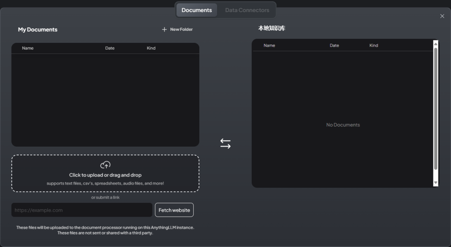This screenshot has width=451, height=247.
Task: Click the No Documents placeholder in workspace panel
Action: 343,125
